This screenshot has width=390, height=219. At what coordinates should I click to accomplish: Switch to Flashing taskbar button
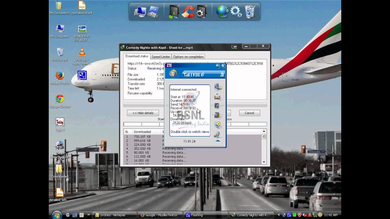pyautogui.click(x=205, y=215)
